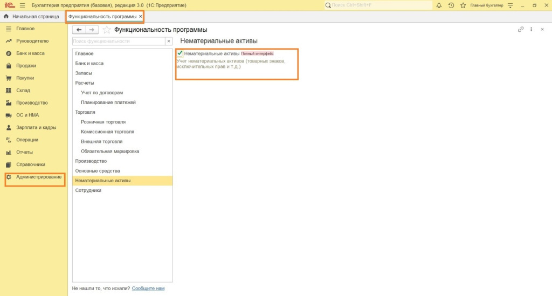This screenshot has height=296, width=552.
Task: Close the Функциональность программы tab
Action: 141,17
